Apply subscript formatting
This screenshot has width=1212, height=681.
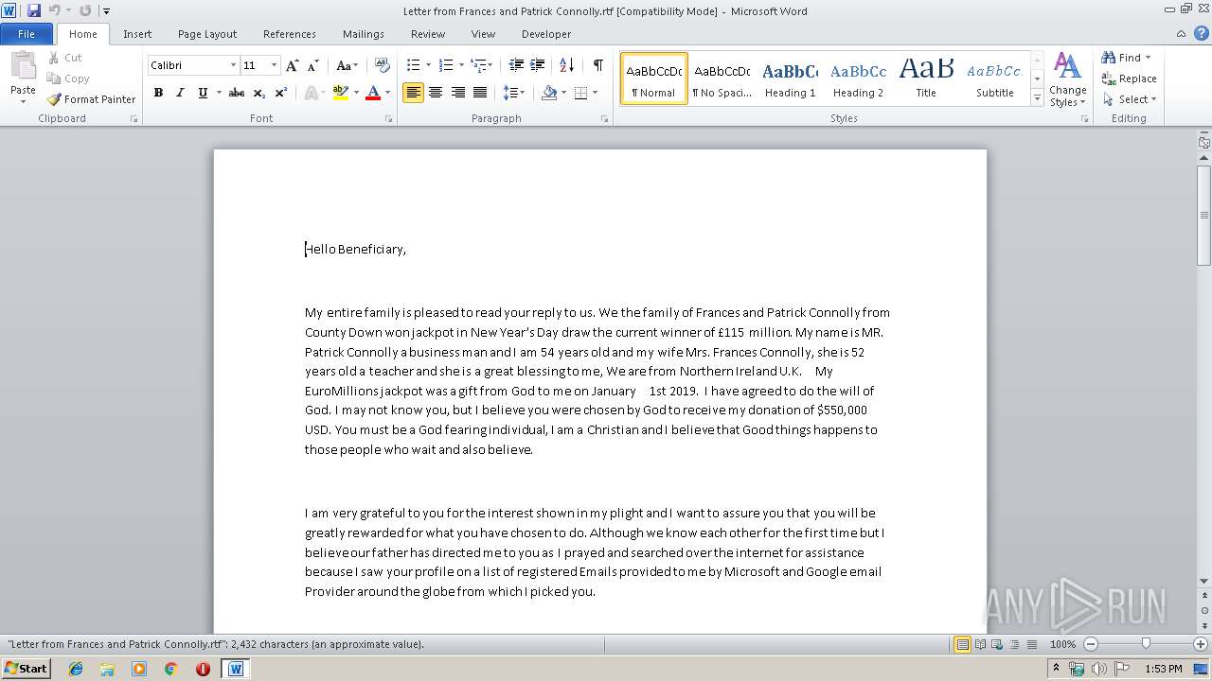[259, 93]
